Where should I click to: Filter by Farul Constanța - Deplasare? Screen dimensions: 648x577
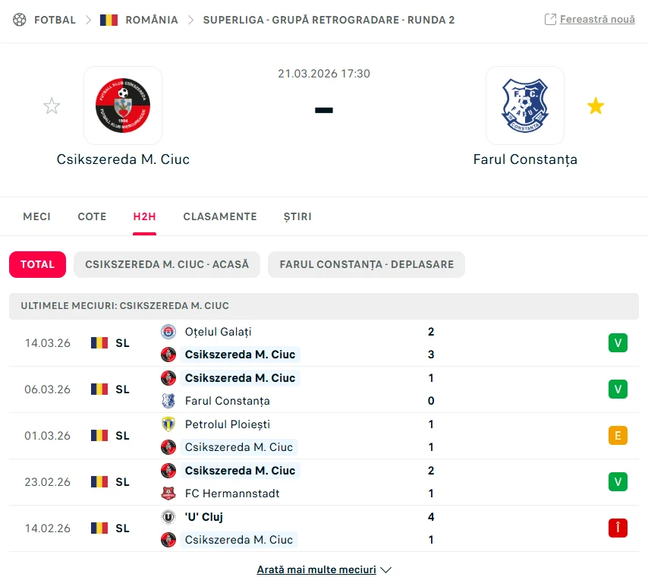coord(366,265)
